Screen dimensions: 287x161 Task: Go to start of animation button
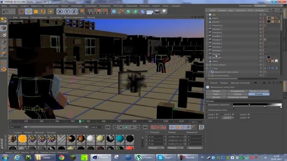click(x=108, y=127)
